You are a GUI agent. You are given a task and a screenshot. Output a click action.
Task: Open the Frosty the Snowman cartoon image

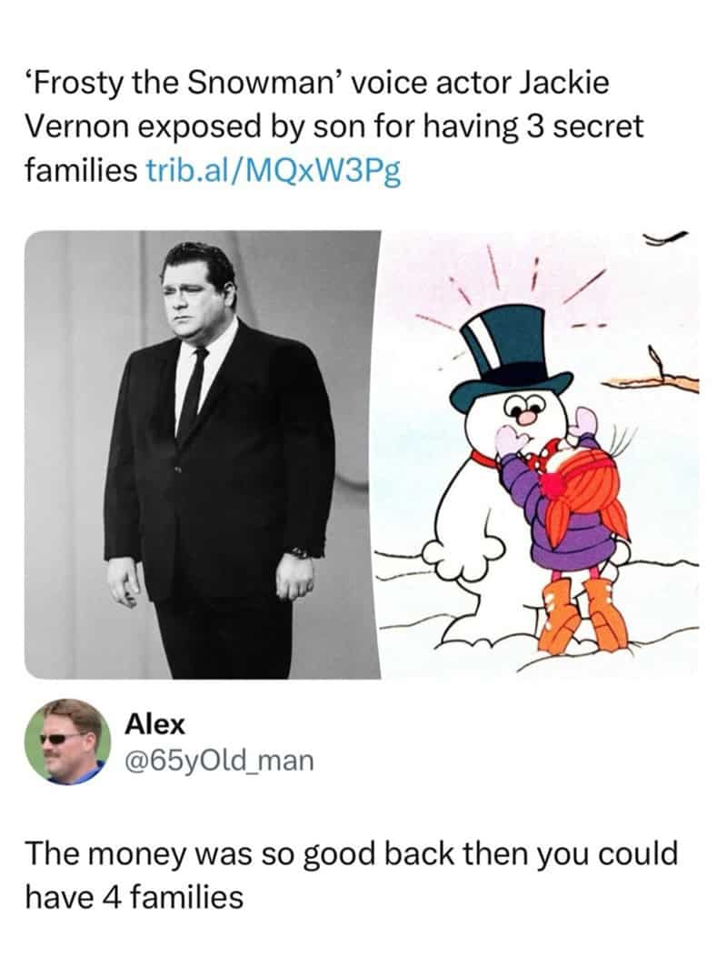click(x=540, y=454)
